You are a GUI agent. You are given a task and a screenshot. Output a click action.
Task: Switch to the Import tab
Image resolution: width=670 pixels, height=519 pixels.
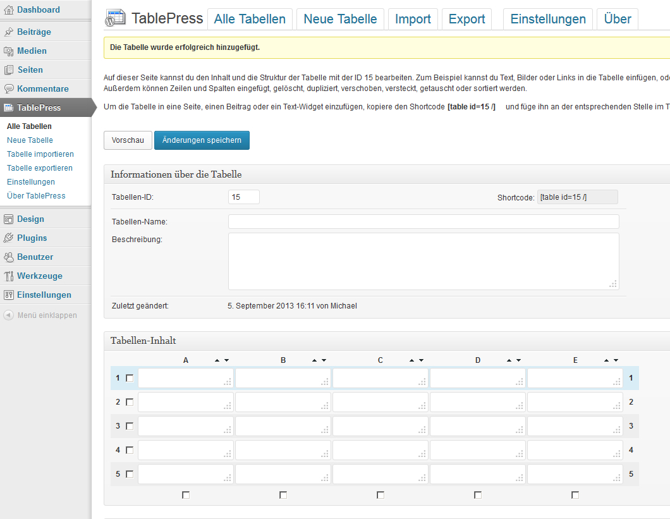[x=413, y=19]
